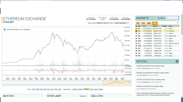Open Markets panel settings gear
Viewport: 183px width, 102px height.
(178, 23)
